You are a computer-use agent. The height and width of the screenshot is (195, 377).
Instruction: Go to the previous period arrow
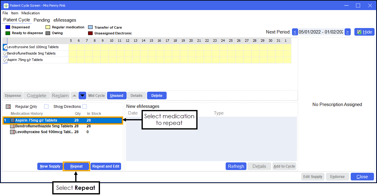click(295, 32)
